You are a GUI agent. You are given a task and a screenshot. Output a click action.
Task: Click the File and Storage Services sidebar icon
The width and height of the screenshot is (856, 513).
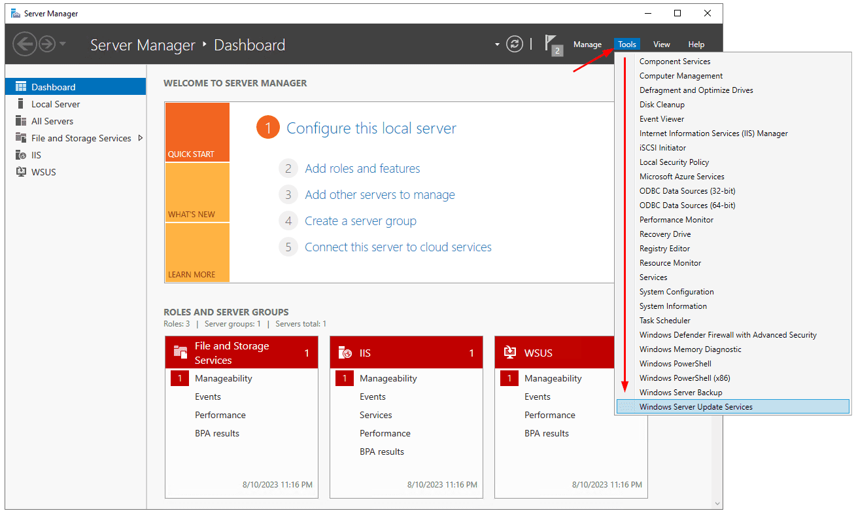pos(20,137)
